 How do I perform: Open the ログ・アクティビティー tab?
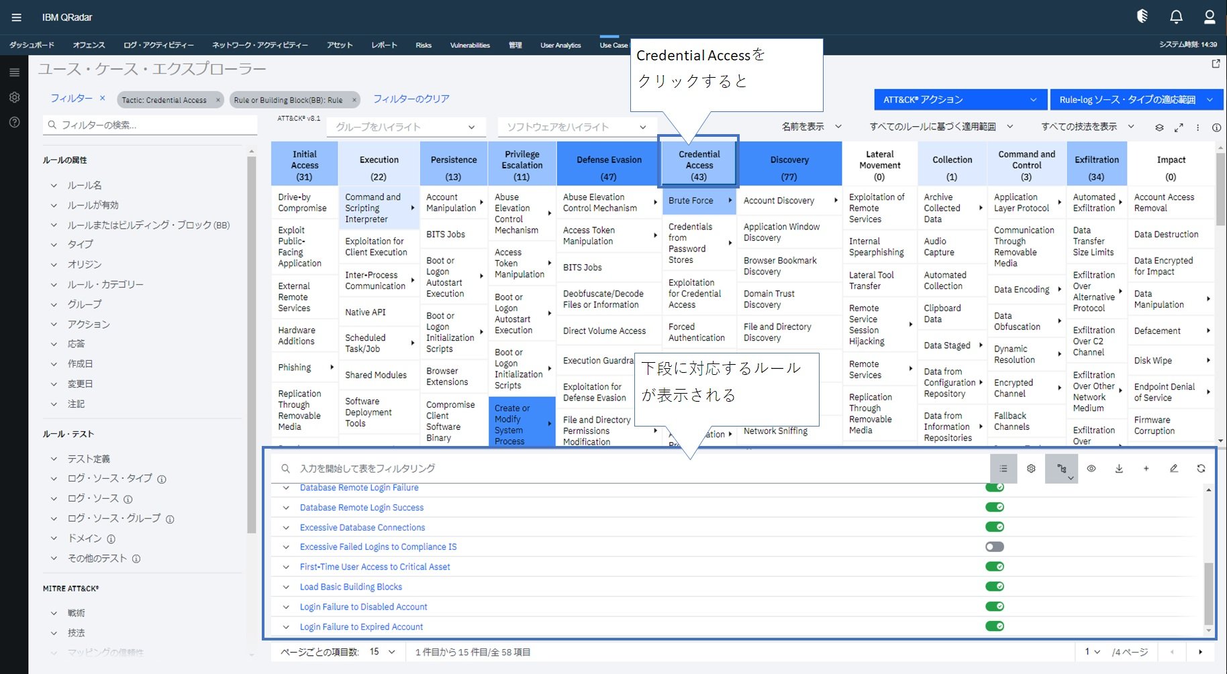click(x=158, y=45)
